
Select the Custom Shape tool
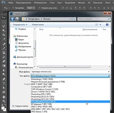4,92
